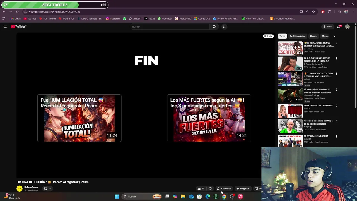This screenshot has height=201, width=357.
Task: Start voice search with the microphone
Action: click(224, 27)
